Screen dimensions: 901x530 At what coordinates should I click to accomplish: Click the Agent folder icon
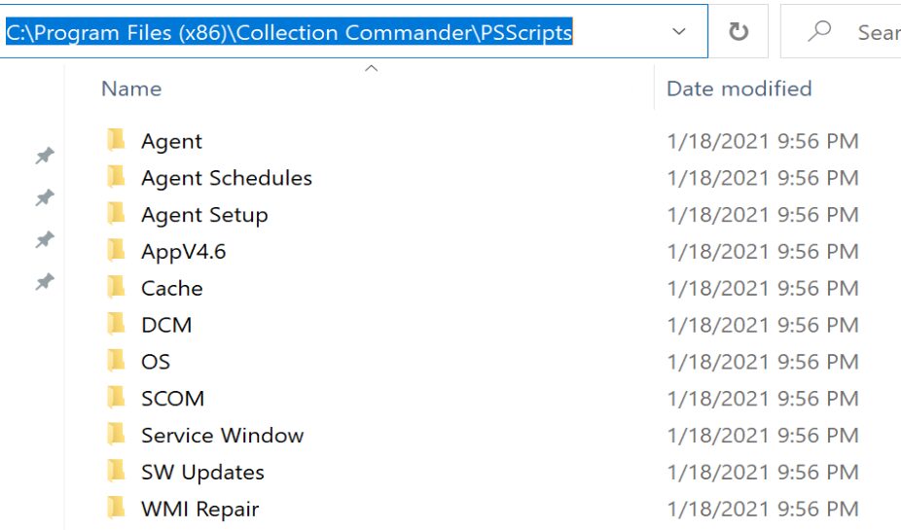pos(117,141)
